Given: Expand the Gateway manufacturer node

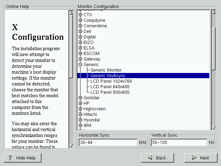Looking at the screenshot, I should click(80, 59).
